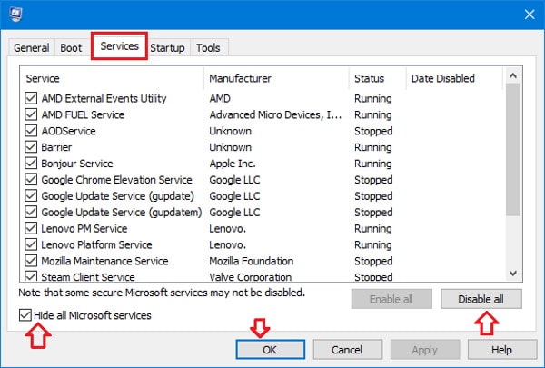
Task: Click the 'Running' status of Bonjour Service
Action: tap(373, 164)
